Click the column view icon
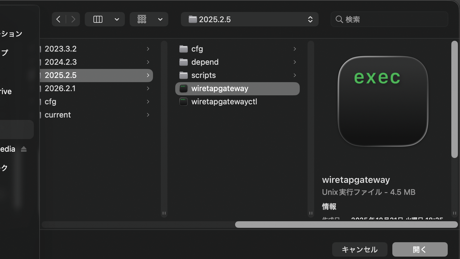The width and height of the screenshot is (460, 259). 98,19
